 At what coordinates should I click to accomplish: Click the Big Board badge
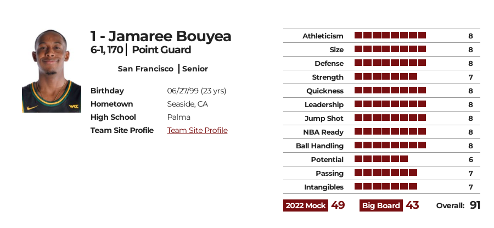[381, 205]
